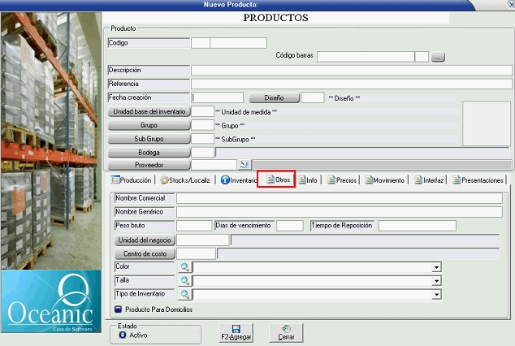Open the Stocks/Localiz. tab
This screenshot has width=515, height=346.
[187, 180]
